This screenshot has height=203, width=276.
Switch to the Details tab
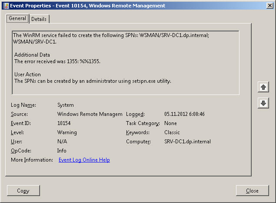click(39, 19)
